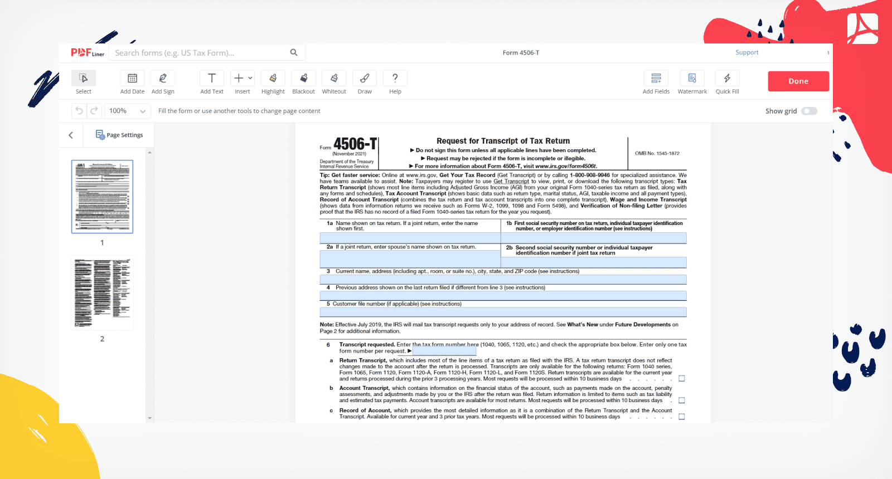
Task: Expand the Insert tool dropdown arrow
Action: 250,79
